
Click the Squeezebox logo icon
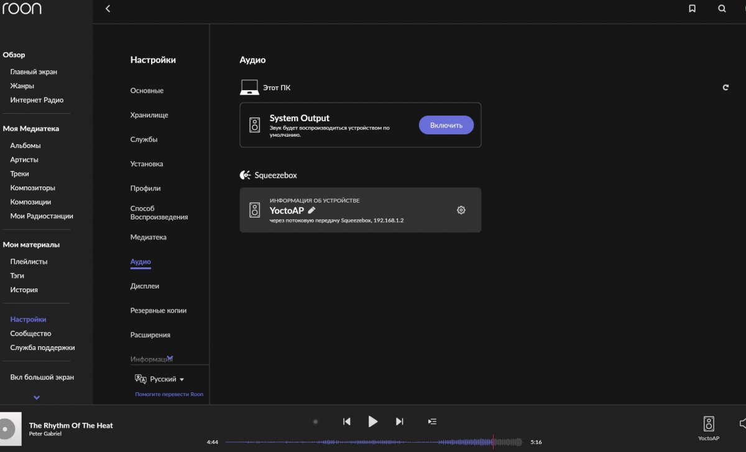[246, 175]
